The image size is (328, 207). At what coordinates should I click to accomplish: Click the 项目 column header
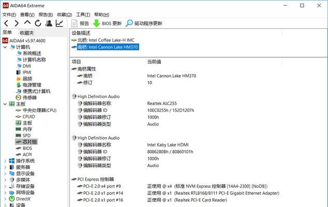pos(76,62)
